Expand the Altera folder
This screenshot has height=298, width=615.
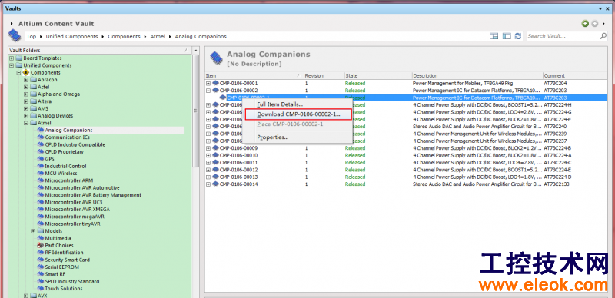(x=26, y=101)
